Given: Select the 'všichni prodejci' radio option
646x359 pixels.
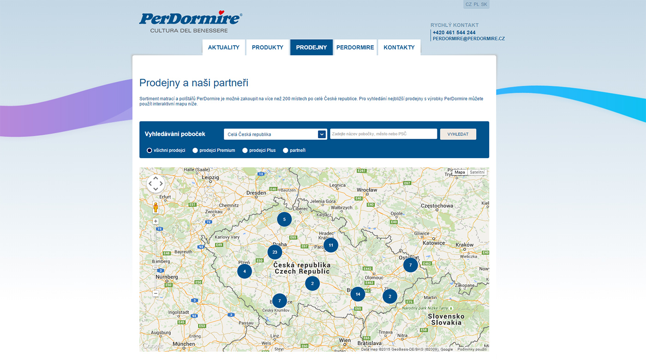Looking at the screenshot, I should click(150, 150).
